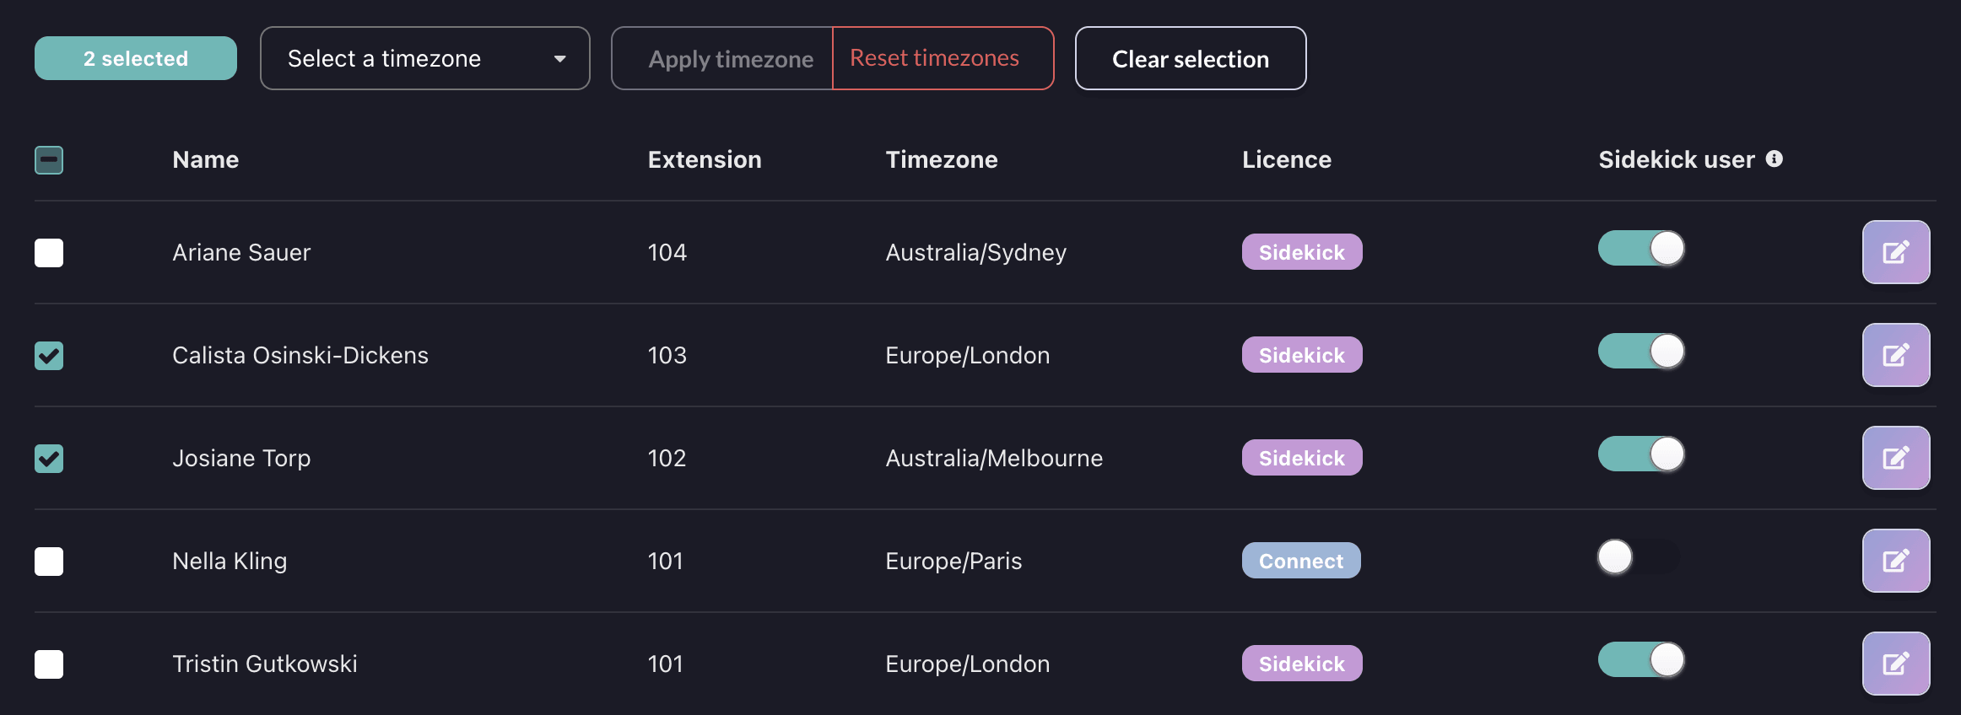Click the Apply timezone button
Image resolution: width=1961 pixels, height=715 pixels.
730,59
